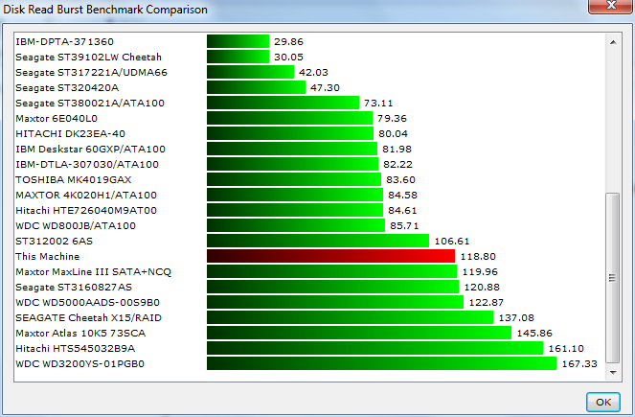This screenshot has width=635, height=417.
Task: Click the 120.88 value
Action: pos(482,288)
